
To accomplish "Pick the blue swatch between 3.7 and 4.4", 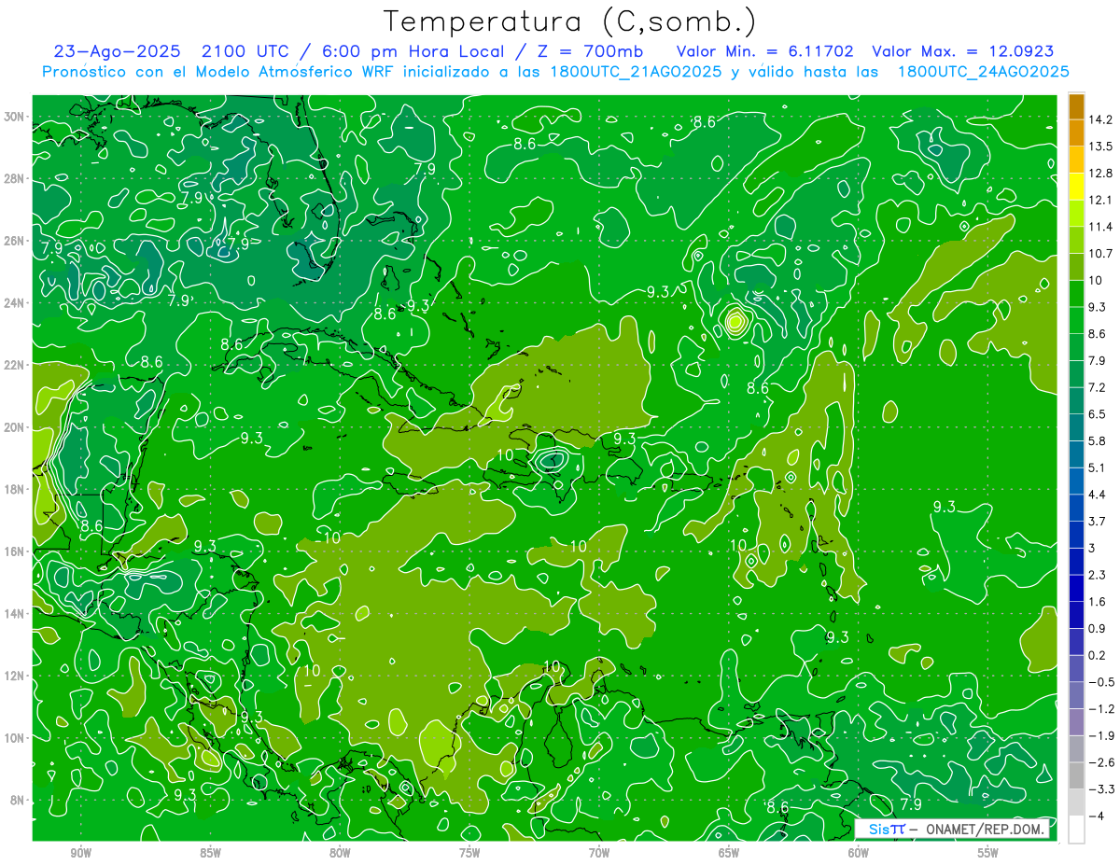I will [x=1076, y=508].
